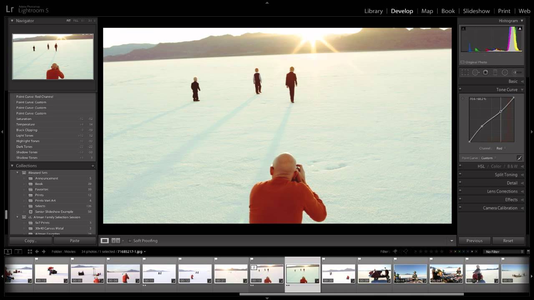Filter by the red color label
This screenshot has height=300, width=534.
(x=451, y=252)
